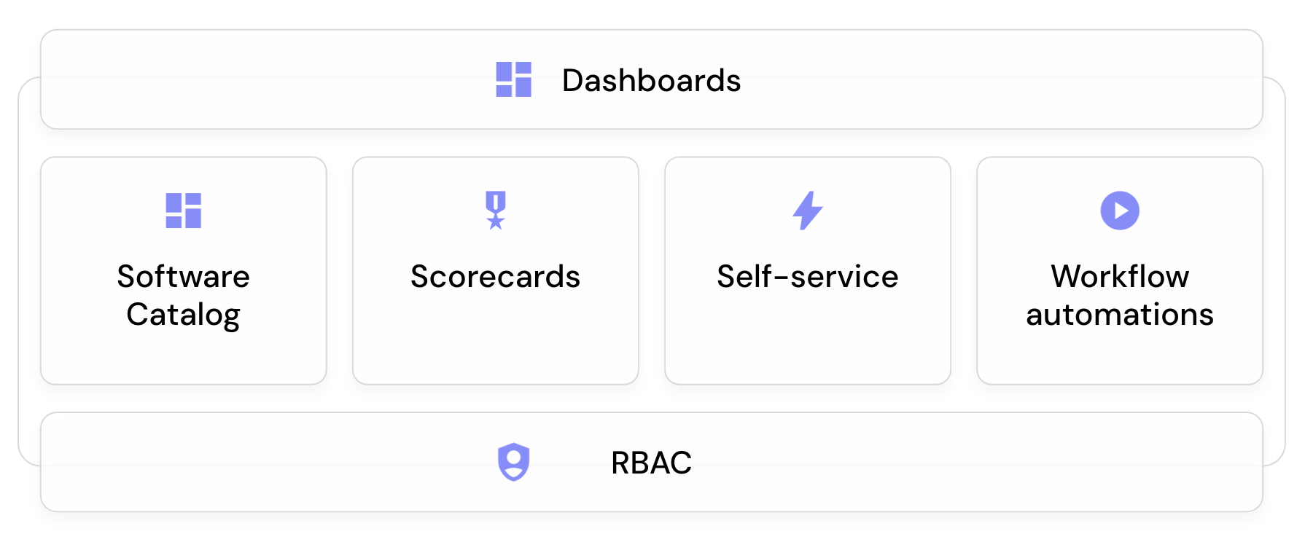The image size is (1305, 542).
Task: Click the Dashboards grid icon
Action: [x=513, y=79]
